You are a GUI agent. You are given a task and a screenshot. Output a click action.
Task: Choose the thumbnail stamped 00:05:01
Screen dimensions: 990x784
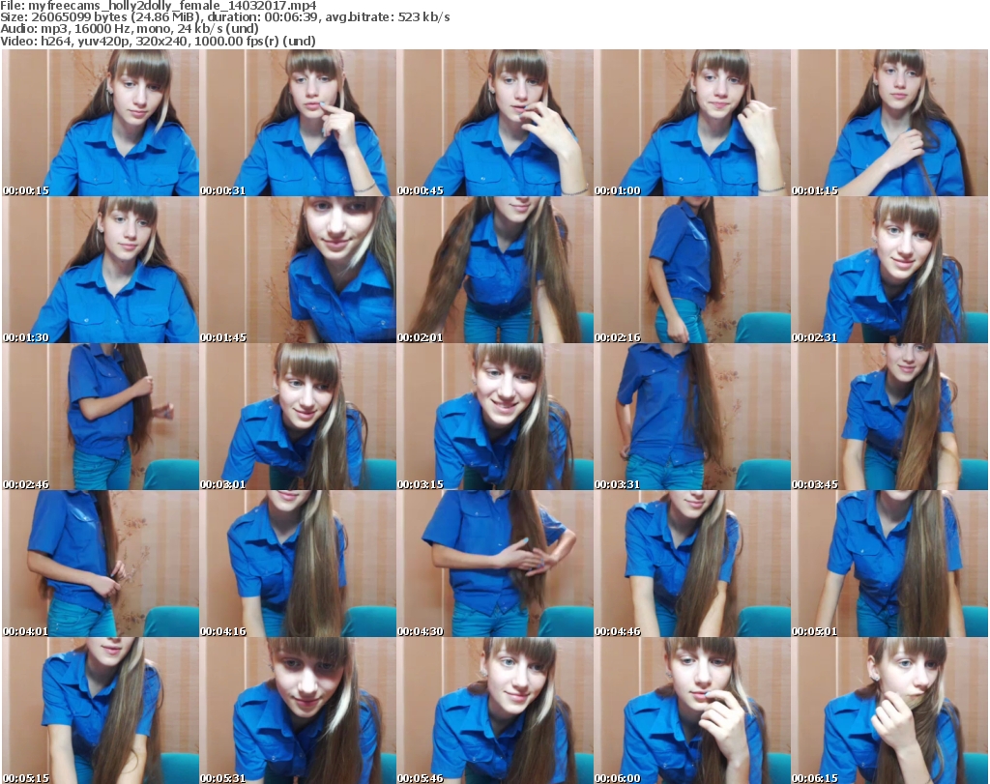click(889, 564)
